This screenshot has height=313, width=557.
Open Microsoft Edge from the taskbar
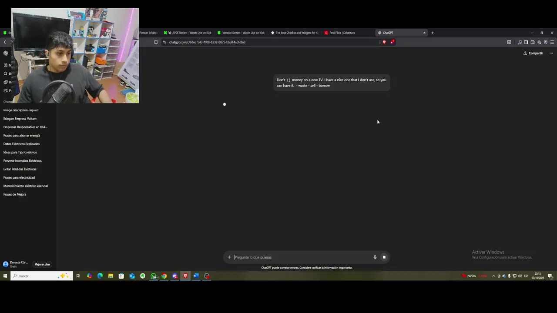[100, 276]
